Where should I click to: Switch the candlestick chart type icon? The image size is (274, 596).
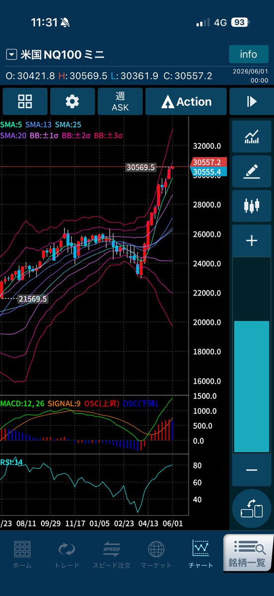[x=252, y=206]
